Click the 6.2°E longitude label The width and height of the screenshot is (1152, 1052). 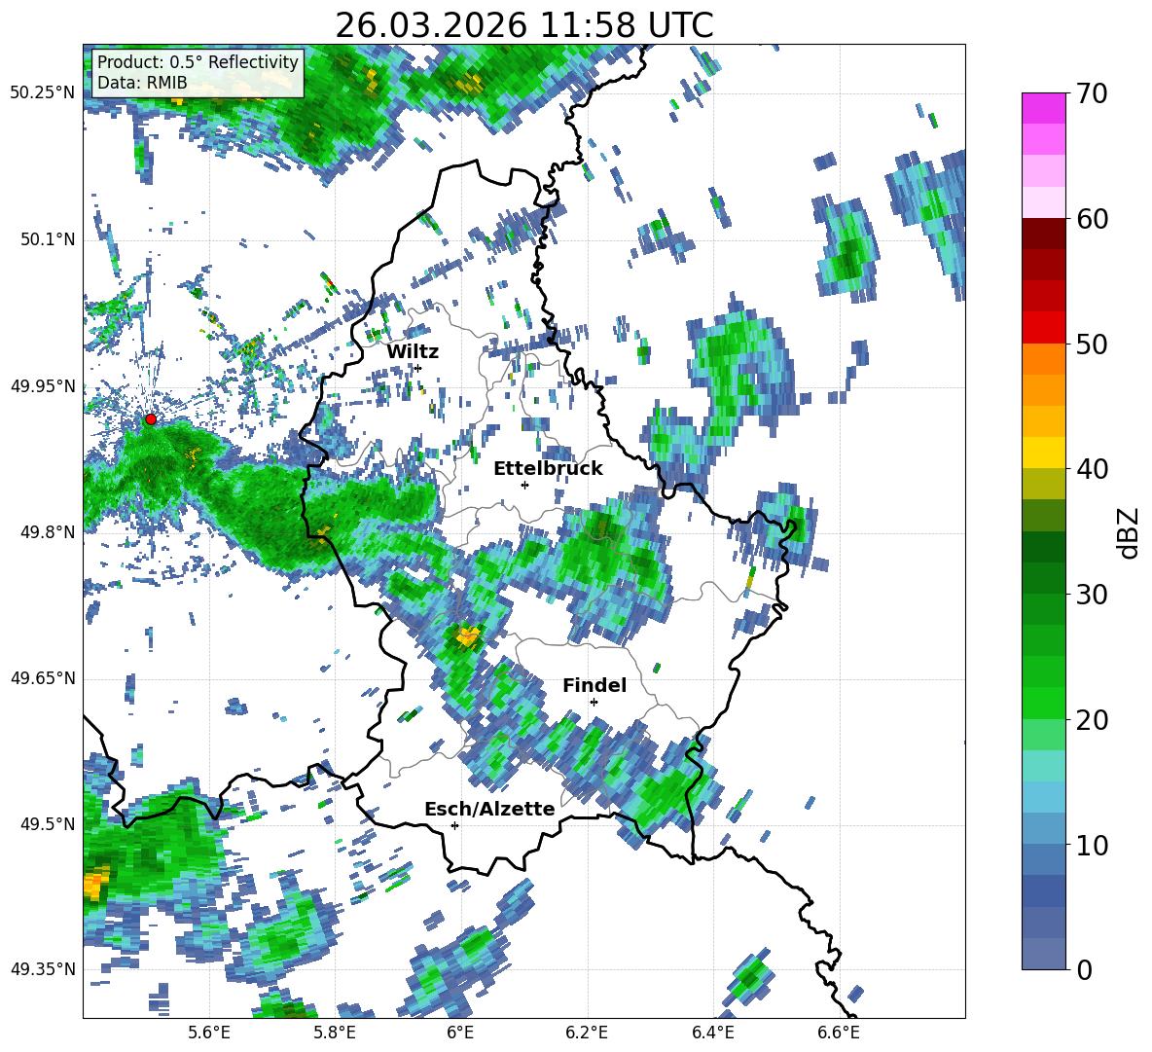[x=587, y=1033]
